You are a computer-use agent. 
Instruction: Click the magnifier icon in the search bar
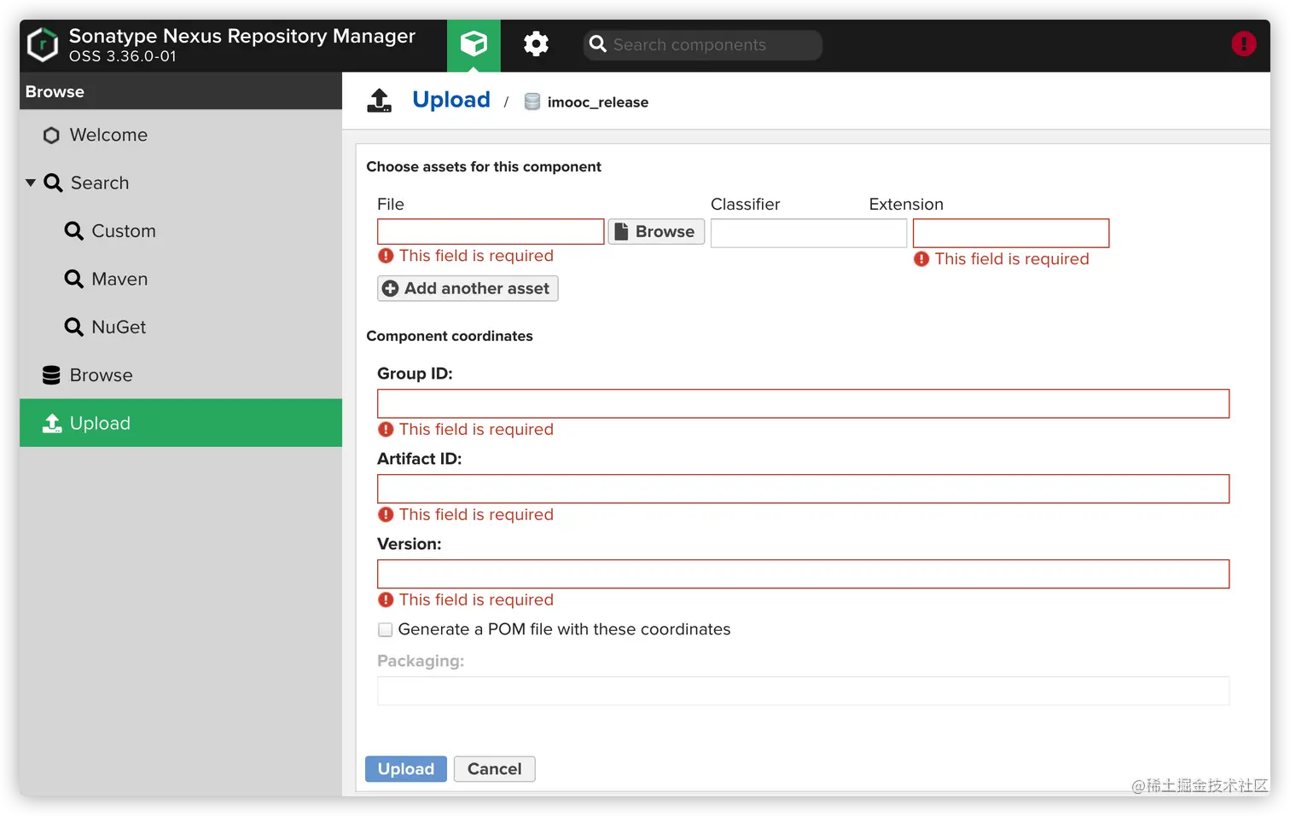pyautogui.click(x=598, y=44)
